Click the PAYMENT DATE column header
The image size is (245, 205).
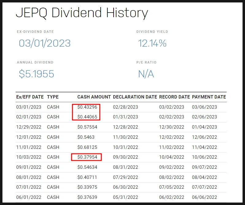[209, 97]
